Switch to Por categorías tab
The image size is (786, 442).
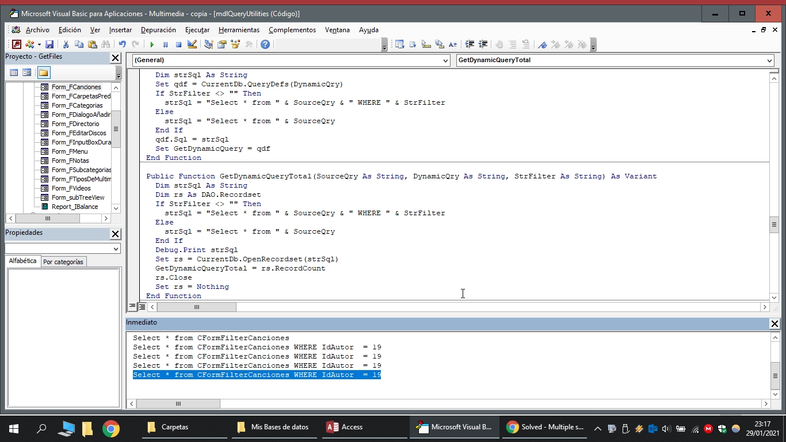(63, 262)
